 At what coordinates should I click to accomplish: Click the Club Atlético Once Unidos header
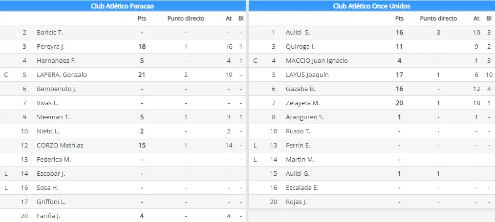371,6
